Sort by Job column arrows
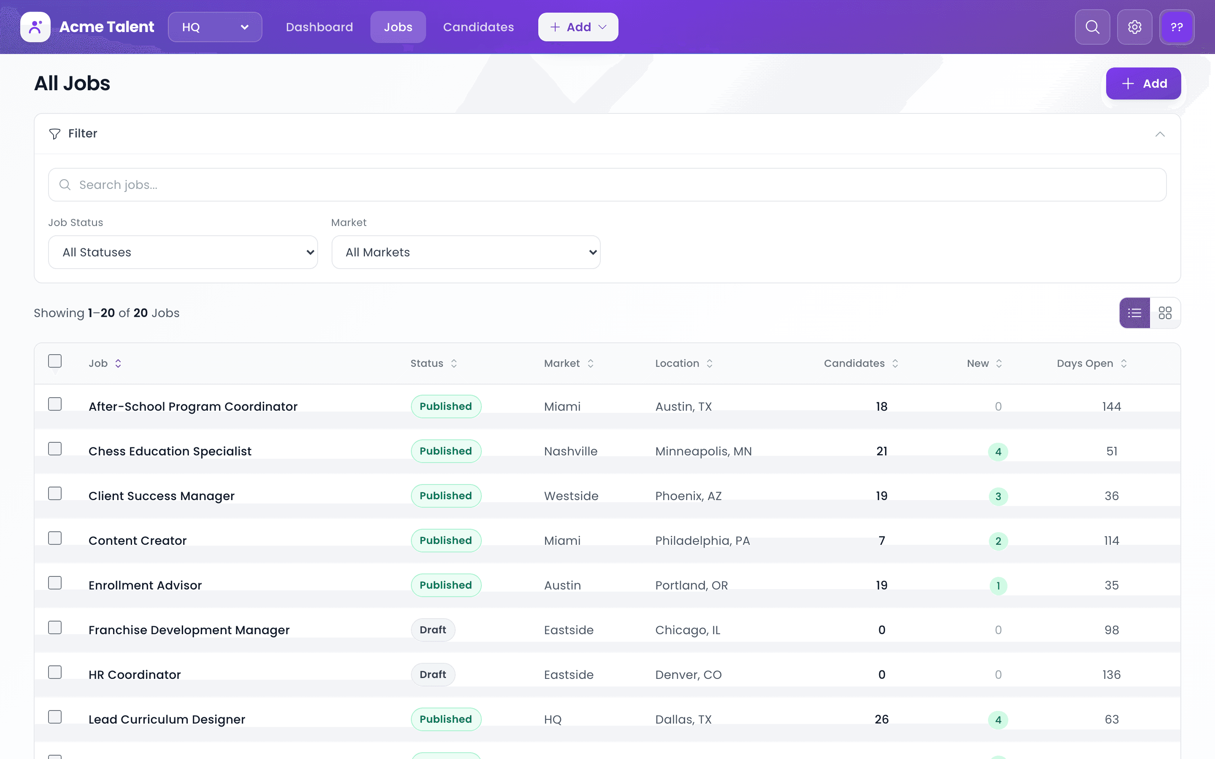The width and height of the screenshot is (1215, 759). coord(118,363)
